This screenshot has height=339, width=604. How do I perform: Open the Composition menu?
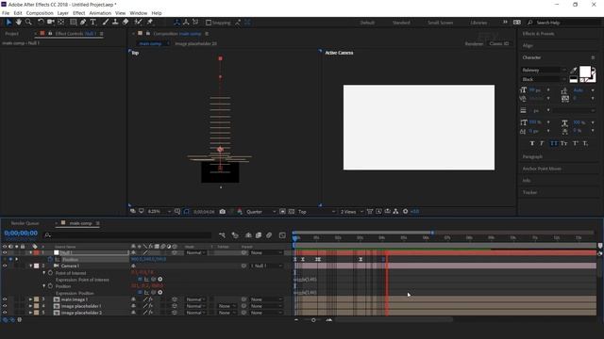(x=40, y=13)
